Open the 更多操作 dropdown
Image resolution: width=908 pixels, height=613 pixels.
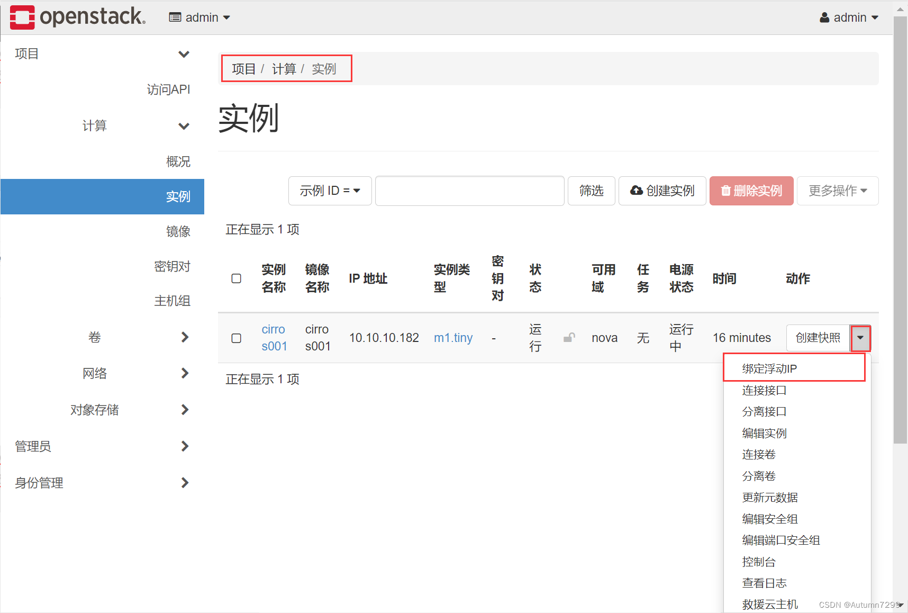[838, 191]
